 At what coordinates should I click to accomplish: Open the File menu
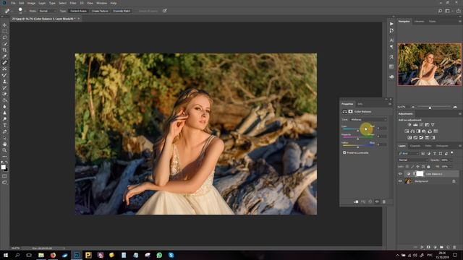click(x=13, y=3)
